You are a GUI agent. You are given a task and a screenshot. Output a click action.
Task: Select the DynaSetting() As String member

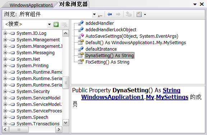tap(110, 56)
